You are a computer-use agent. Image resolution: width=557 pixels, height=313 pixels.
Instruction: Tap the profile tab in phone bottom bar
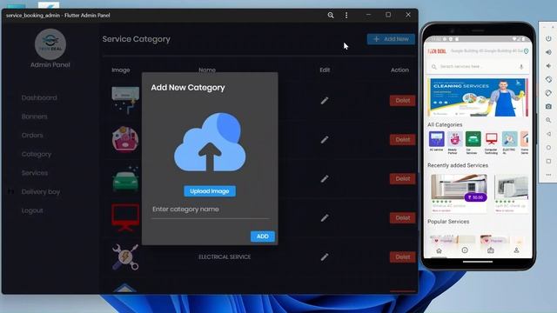point(516,250)
